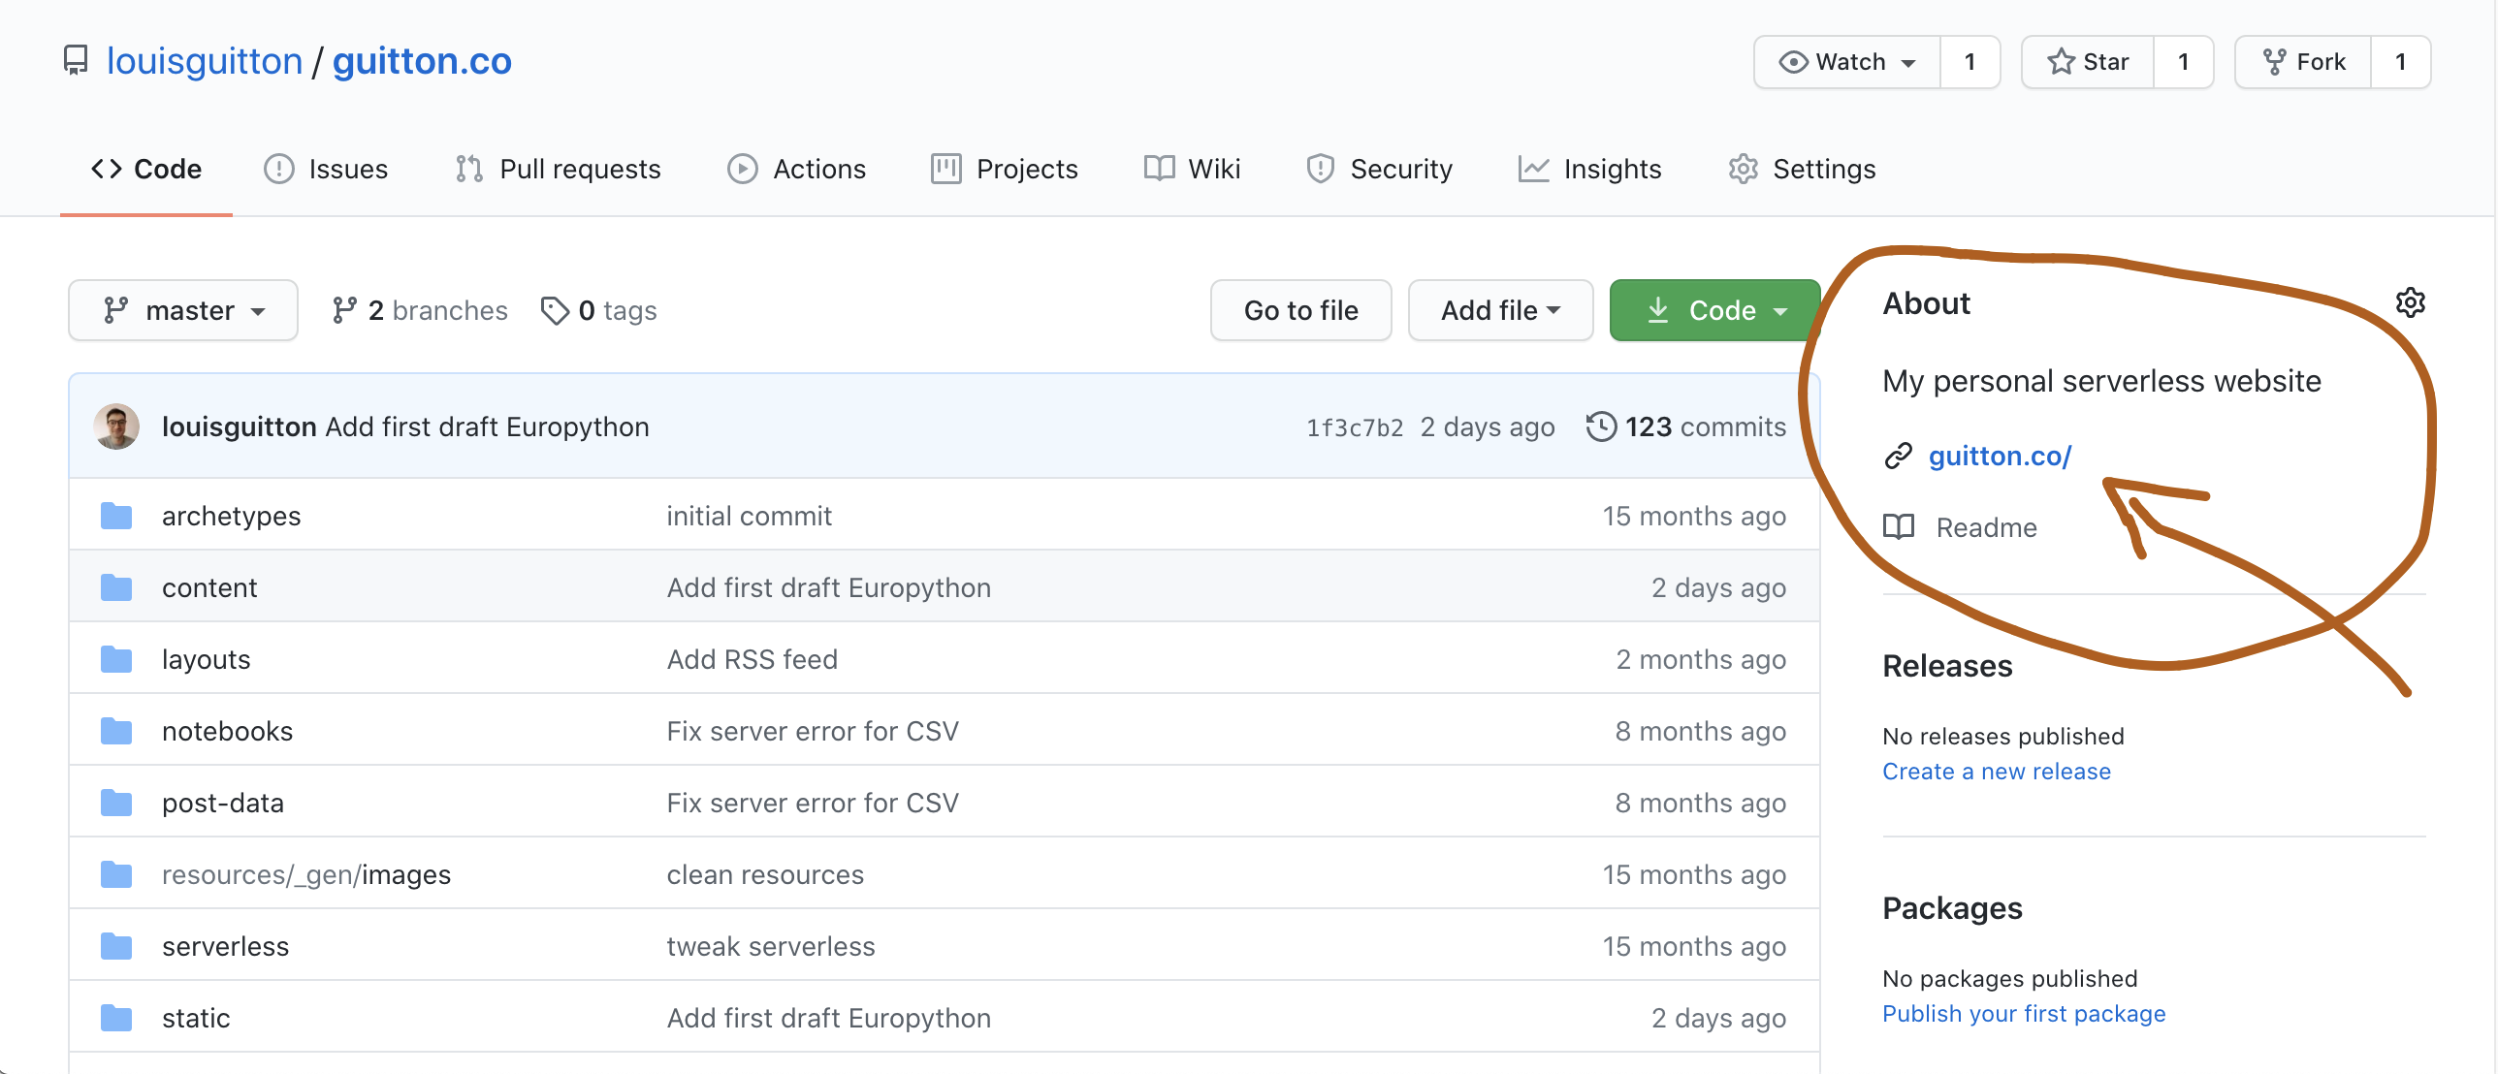The height and width of the screenshot is (1074, 2498).
Task: Click the Security shield icon
Action: pos(1320,168)
